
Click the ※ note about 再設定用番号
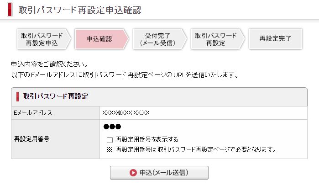click(x=192, y=149)
